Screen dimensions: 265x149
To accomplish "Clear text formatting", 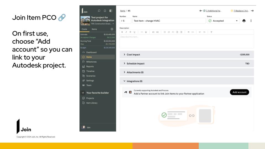I will 211,32.
